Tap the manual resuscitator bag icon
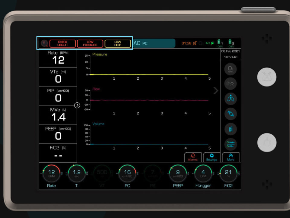The width and height of the screenshot is (290, 218). (x=231, y=114)
